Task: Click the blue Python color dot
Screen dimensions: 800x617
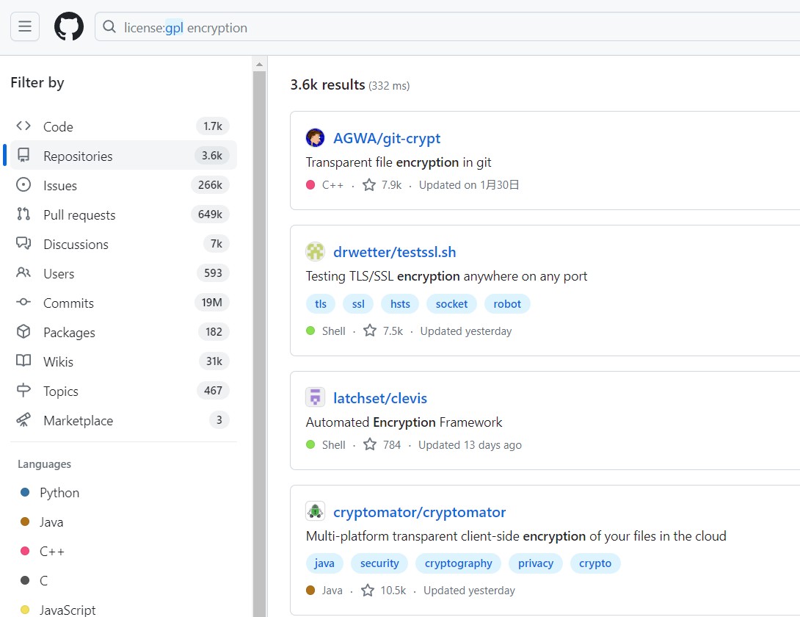Action: 25,492
